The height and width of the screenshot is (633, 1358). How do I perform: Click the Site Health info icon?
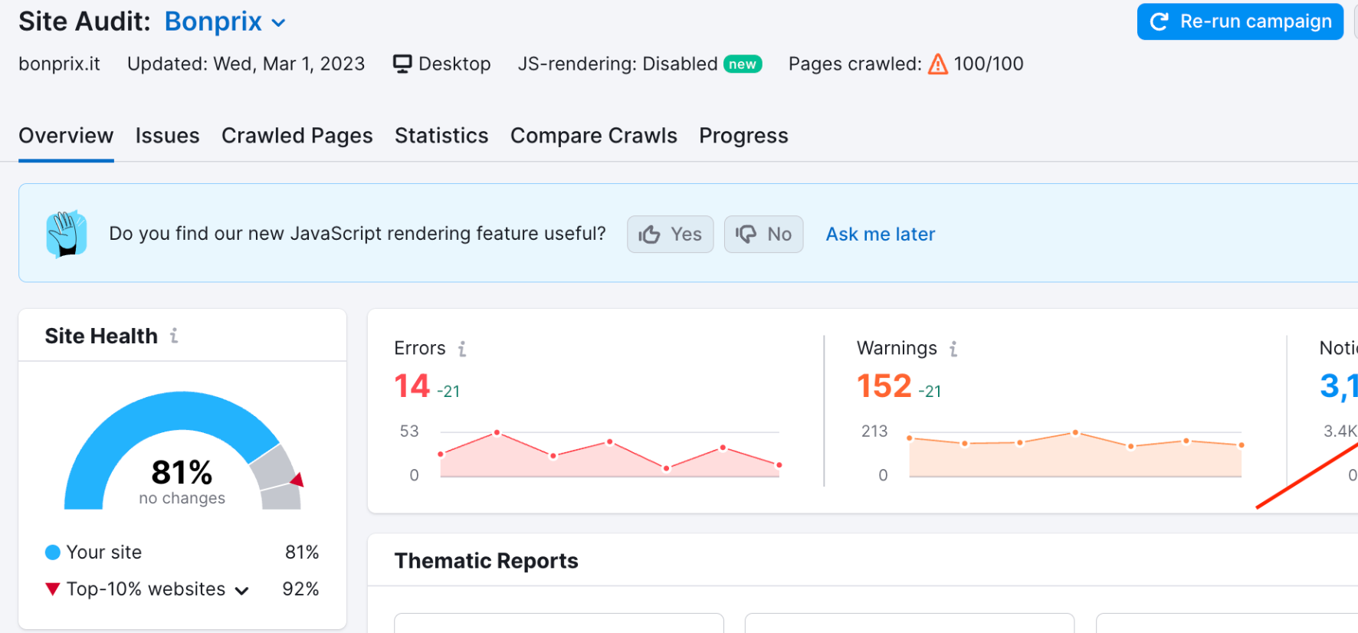174,336
